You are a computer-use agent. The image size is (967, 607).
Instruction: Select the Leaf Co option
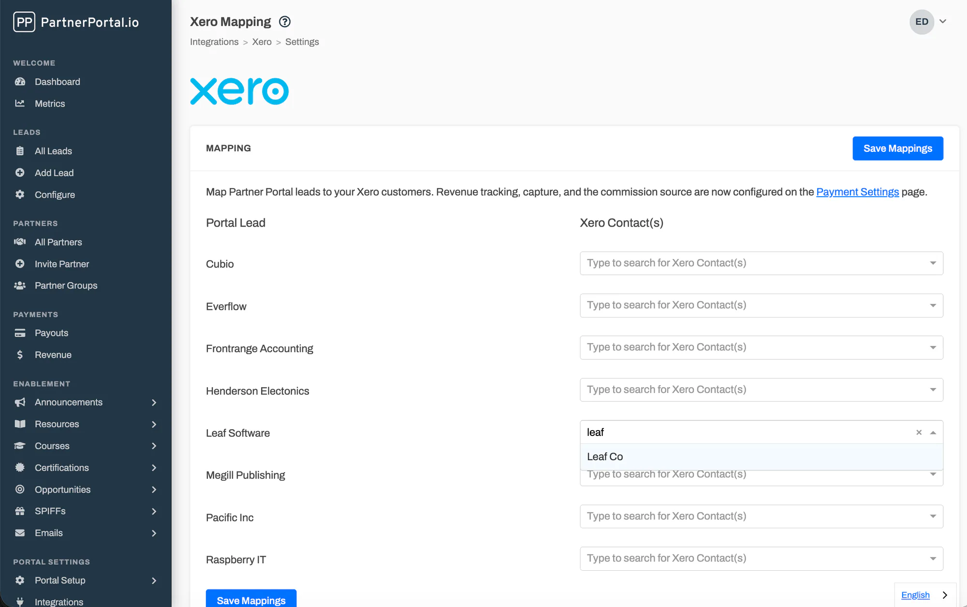(x=762, y=457)
